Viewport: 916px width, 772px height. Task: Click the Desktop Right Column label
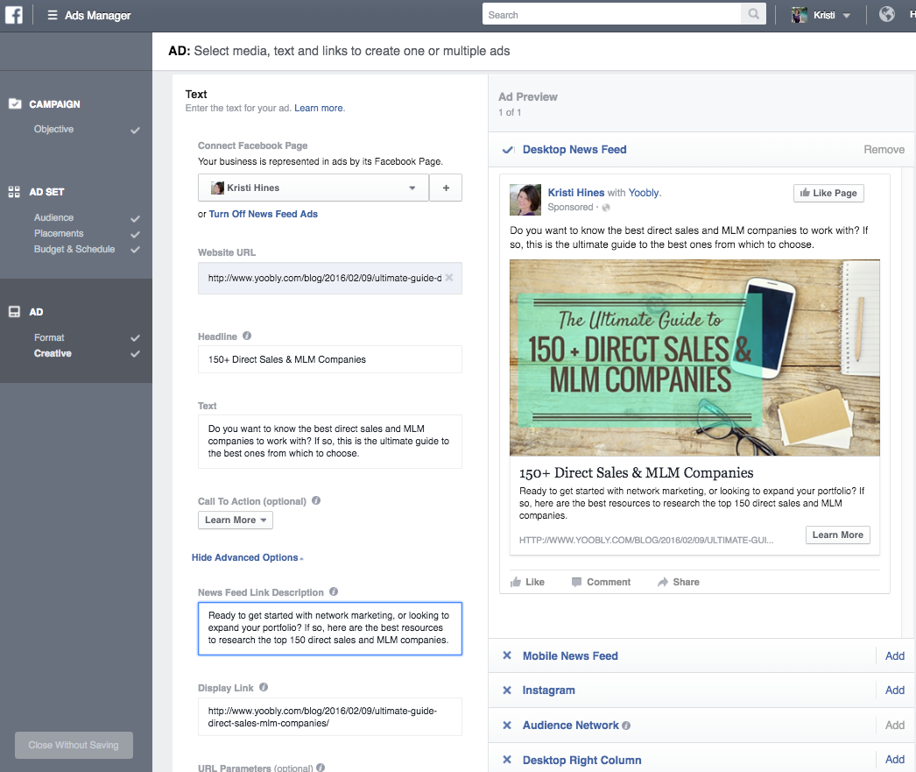581,760
